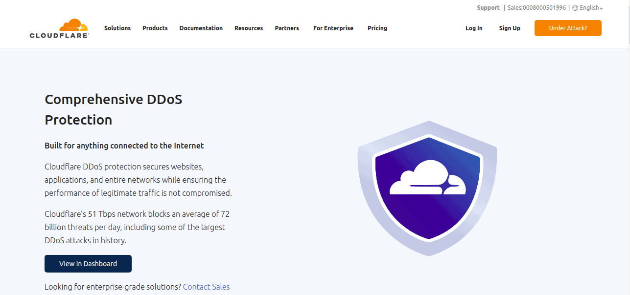Click the Under Attack? button
Viewport: 630px width, 295px height.
coord(568,28)
